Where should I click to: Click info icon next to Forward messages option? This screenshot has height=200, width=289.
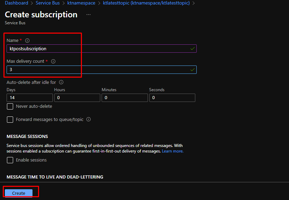(88, 119)
